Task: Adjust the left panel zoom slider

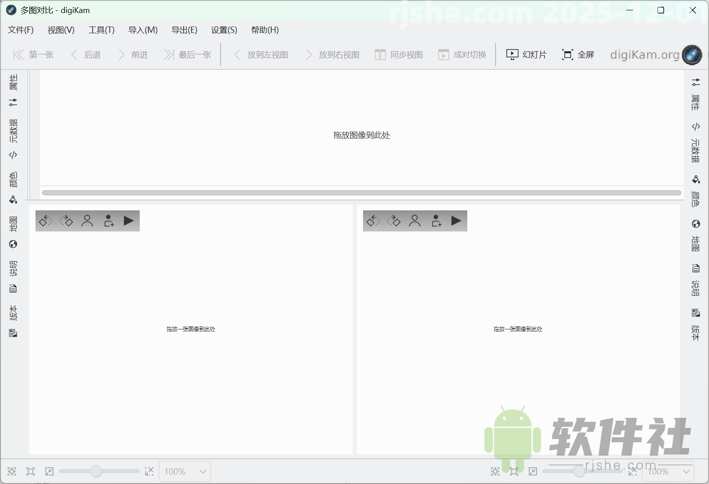Action: click(x=99, y=471)
